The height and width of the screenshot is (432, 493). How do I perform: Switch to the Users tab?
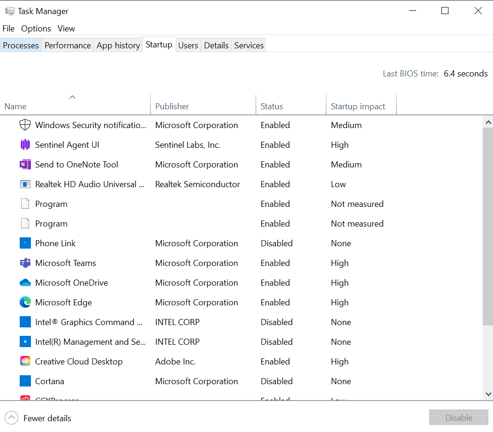point(188,45)
